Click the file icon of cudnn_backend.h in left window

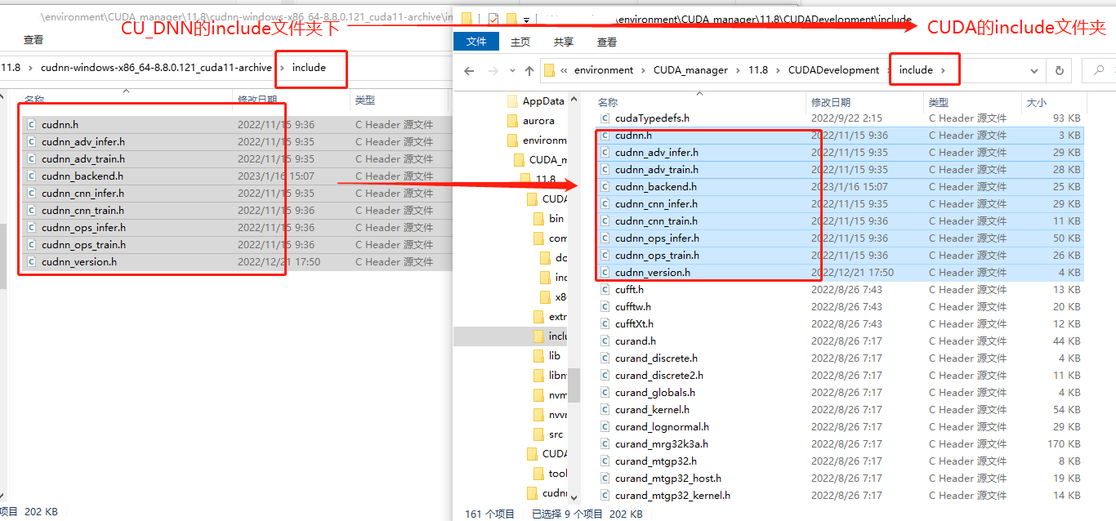coord(31,176)
